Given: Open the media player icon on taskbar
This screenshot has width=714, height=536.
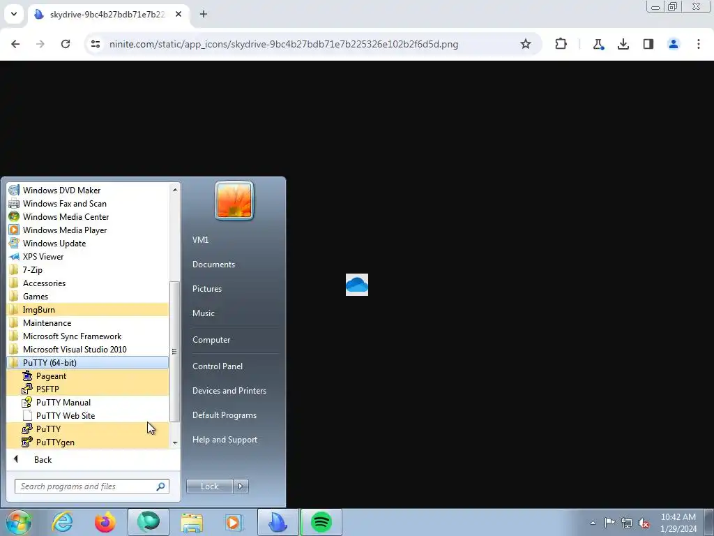Looking at the screenshot, I should pyautogui.click(x=234, y=522).
